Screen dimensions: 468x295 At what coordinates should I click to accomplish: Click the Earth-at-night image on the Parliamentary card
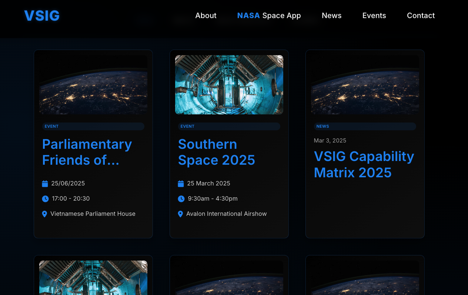(93, 84)
